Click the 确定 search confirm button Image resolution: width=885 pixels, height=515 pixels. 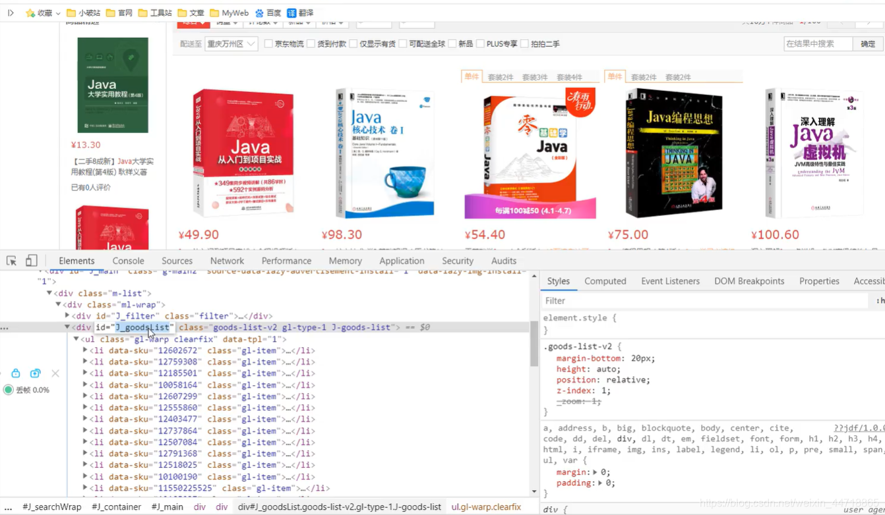click(x=868, y=43)
